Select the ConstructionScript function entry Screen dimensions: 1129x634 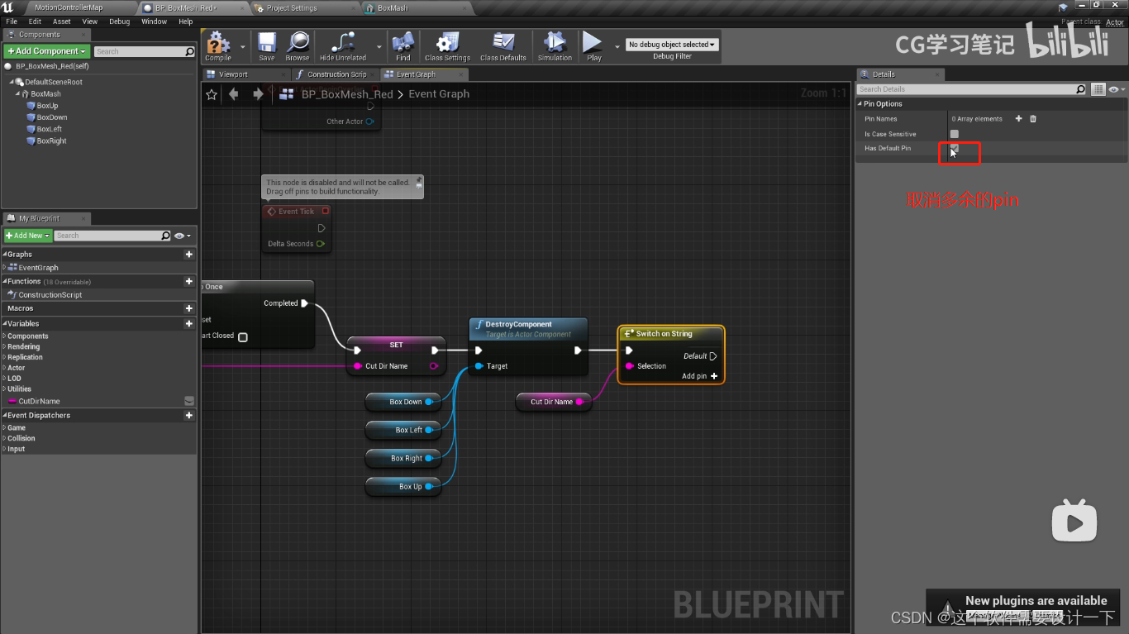pos(50,295)
